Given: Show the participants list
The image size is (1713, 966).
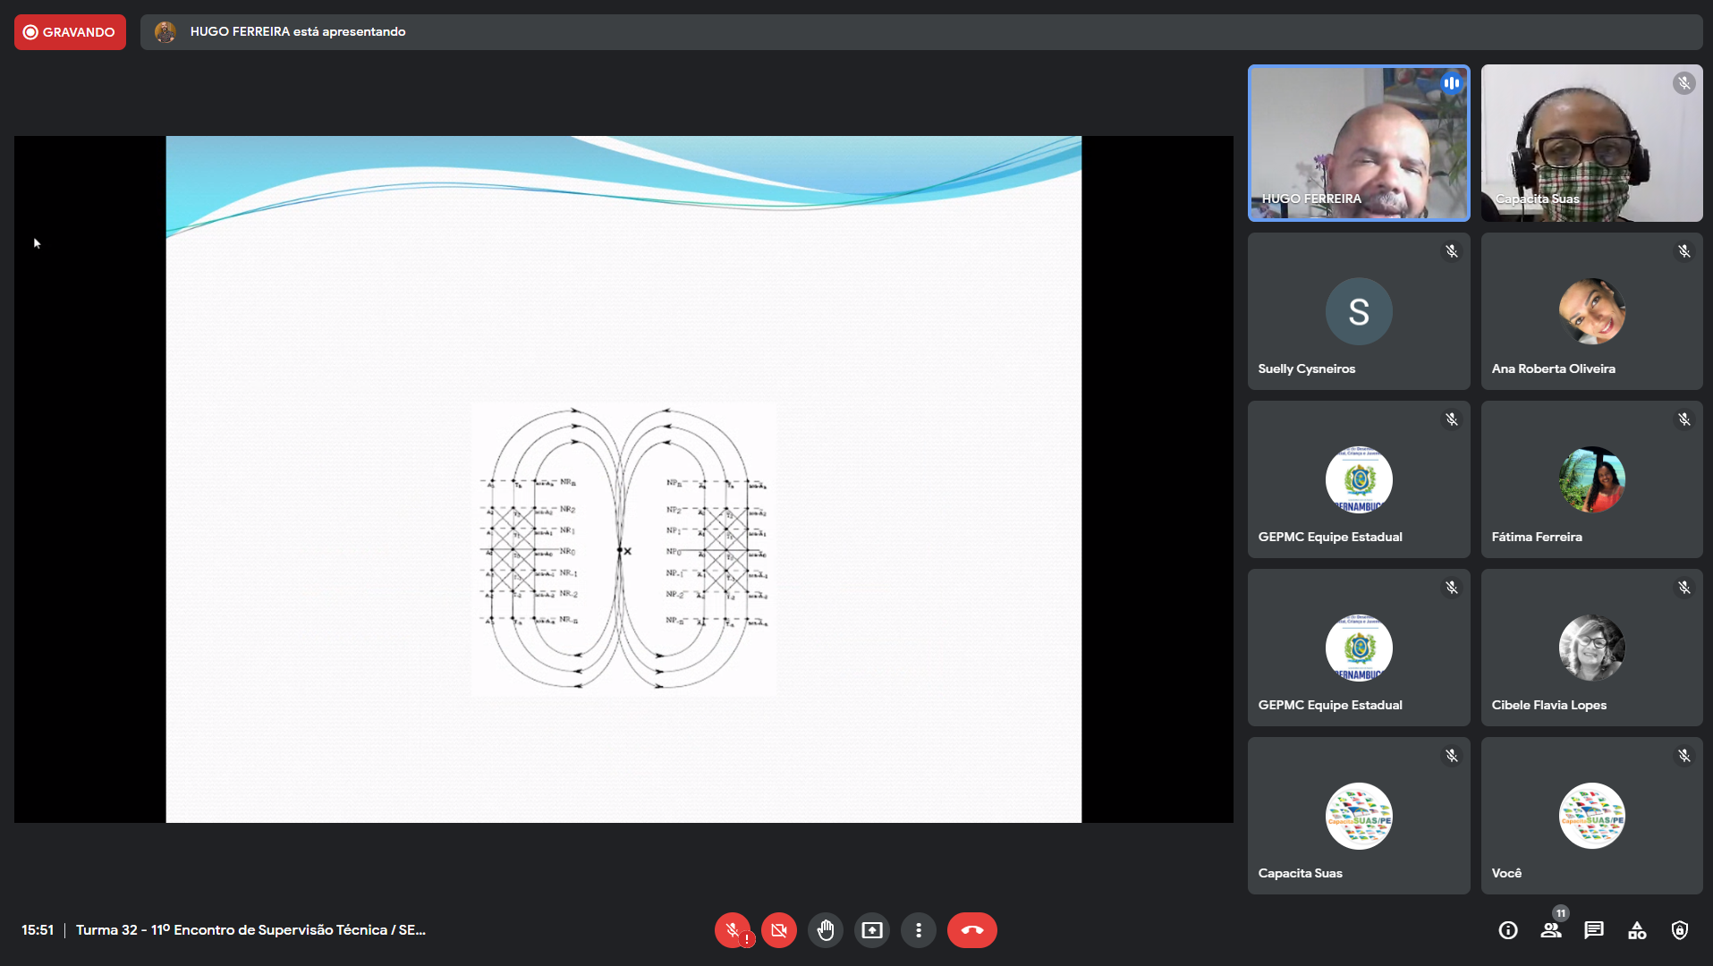Looking at the screenshot, I should tap(1551, 930).
